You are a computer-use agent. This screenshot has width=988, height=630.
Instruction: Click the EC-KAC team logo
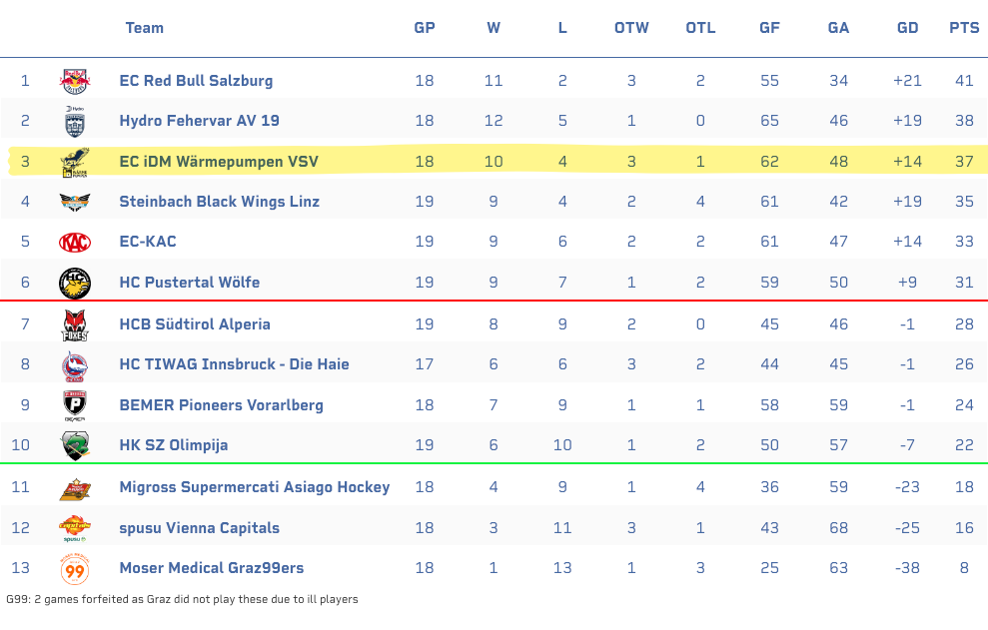tap(75, 242)
